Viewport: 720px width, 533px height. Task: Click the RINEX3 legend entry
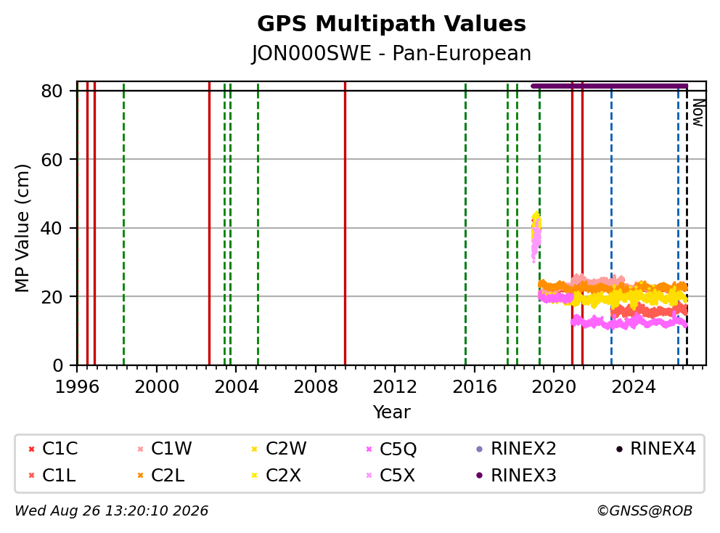pos(517,476)
